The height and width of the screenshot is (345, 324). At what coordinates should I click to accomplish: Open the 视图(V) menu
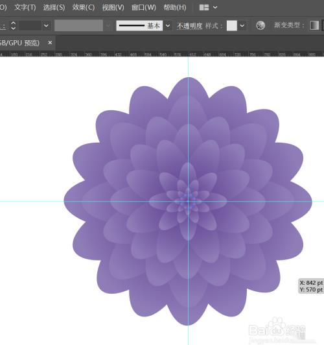point(113,8)
